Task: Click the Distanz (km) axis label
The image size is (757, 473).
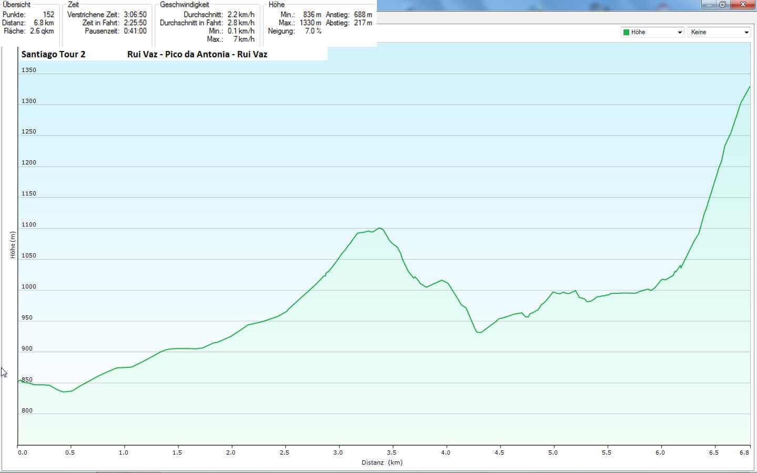Action: 382,462
